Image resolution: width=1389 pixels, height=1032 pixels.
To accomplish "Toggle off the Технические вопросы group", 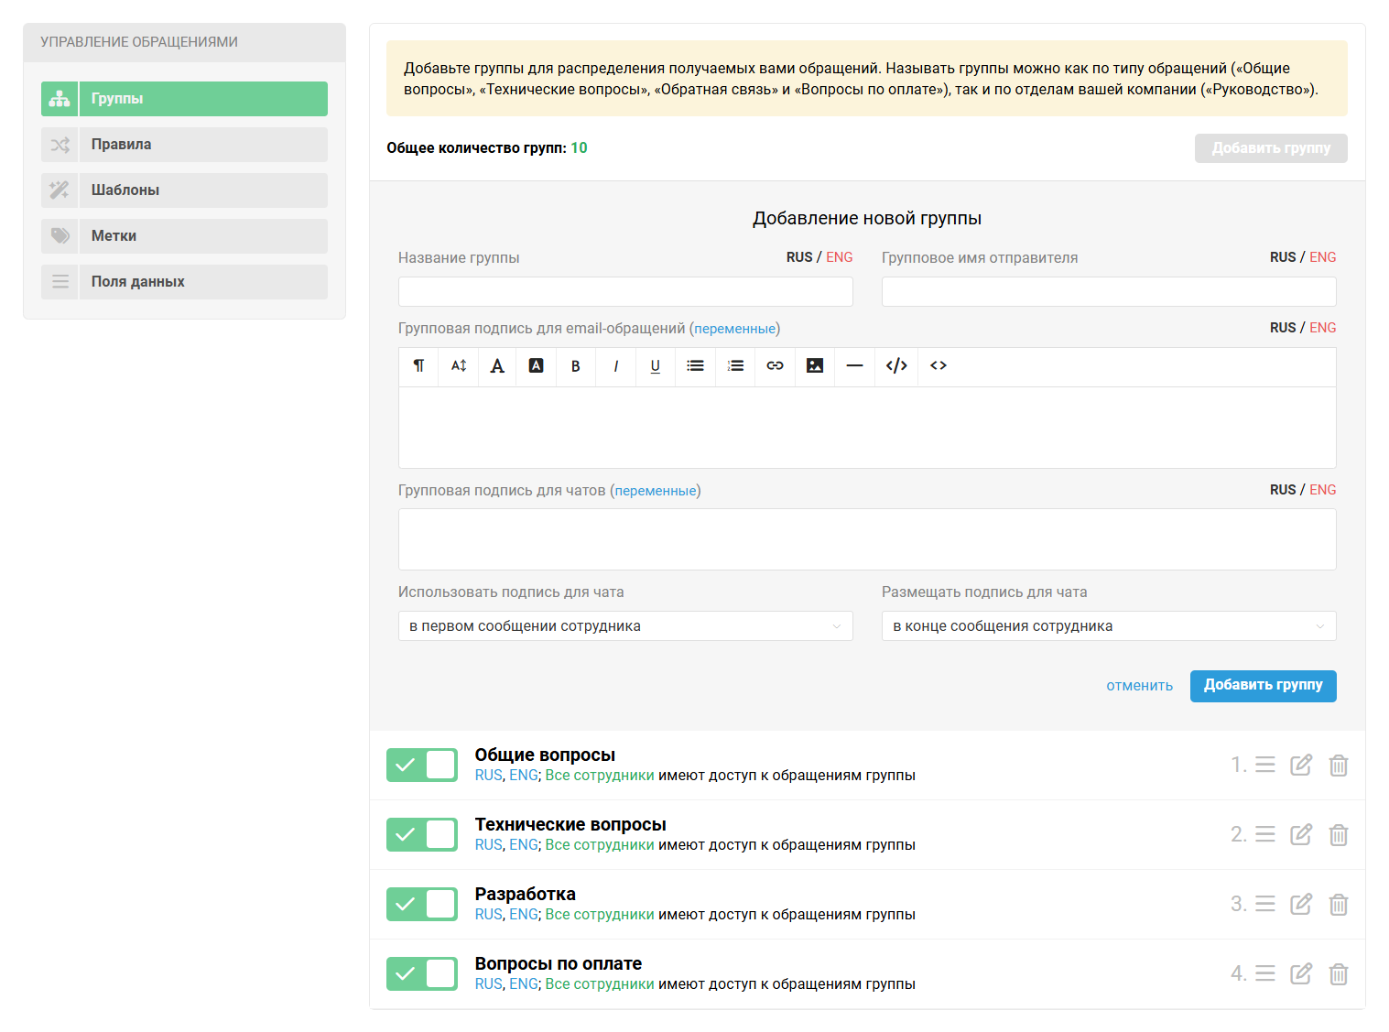I will pyautogui.click(x=421, y=834).
